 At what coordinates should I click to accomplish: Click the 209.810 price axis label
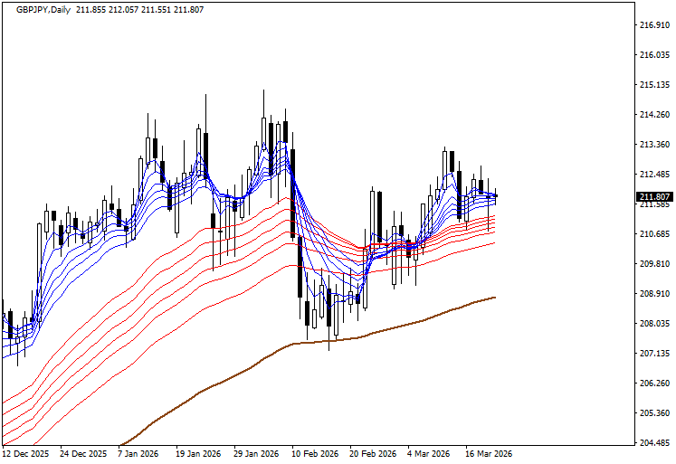pos(653,264)
